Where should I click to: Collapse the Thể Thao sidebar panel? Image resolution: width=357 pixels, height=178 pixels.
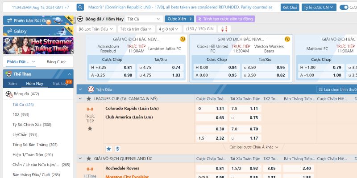tap(70, 74)
